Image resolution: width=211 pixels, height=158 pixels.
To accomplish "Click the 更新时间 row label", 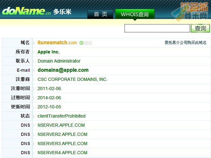I will [21, 106].
